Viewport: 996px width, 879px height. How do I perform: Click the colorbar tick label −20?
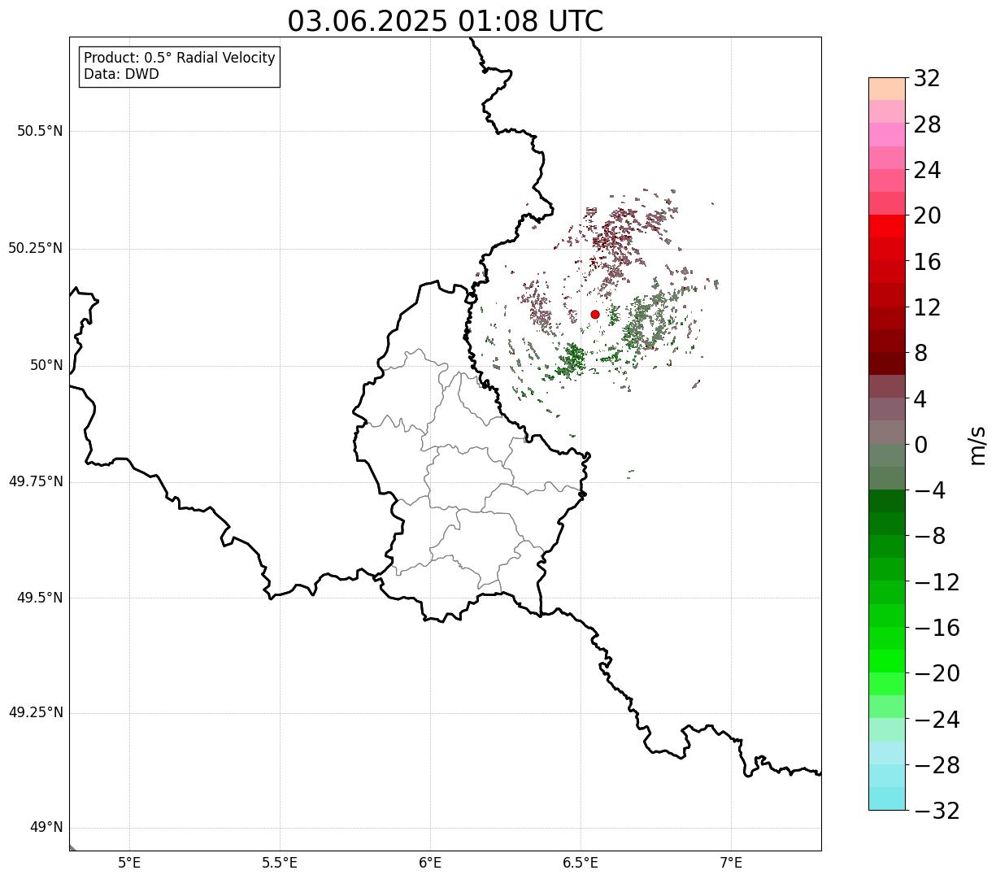(936, 673)
